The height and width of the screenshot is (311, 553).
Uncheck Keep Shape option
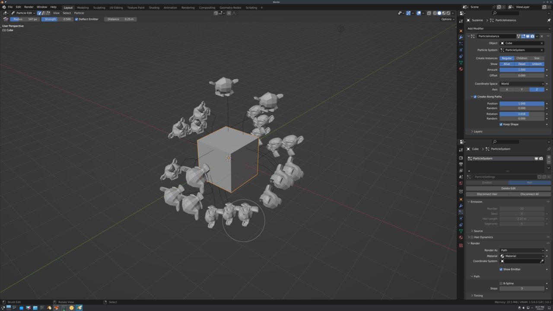[x=501, y=124]
